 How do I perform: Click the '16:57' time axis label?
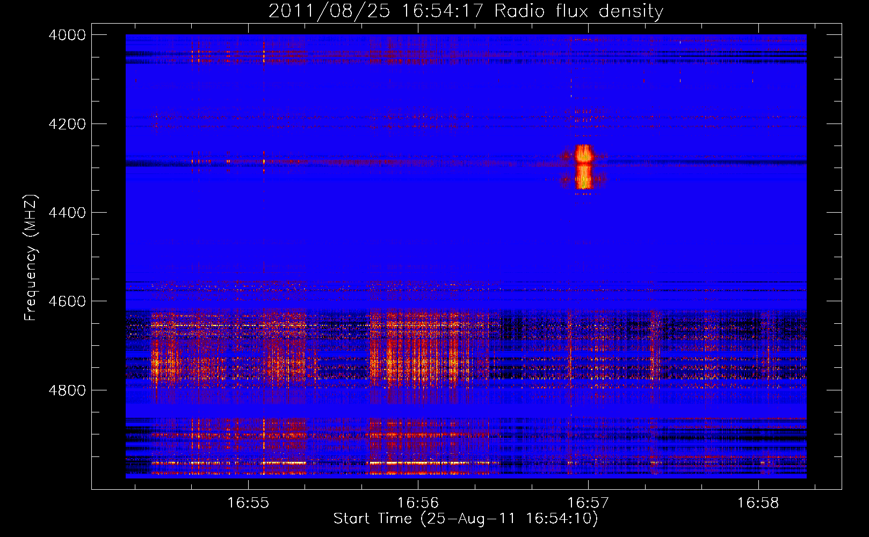click(x=588, y=503)
